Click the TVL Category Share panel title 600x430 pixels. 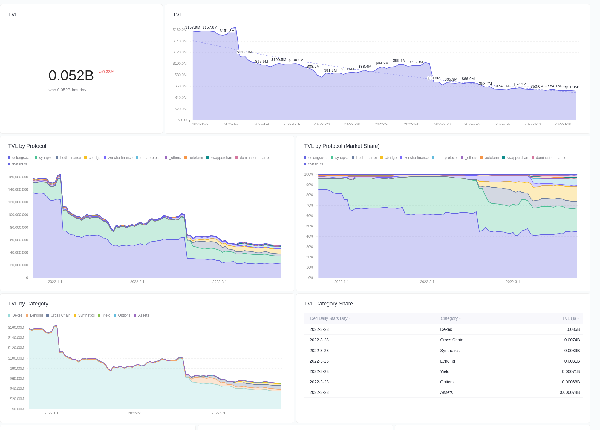[328, 304]
